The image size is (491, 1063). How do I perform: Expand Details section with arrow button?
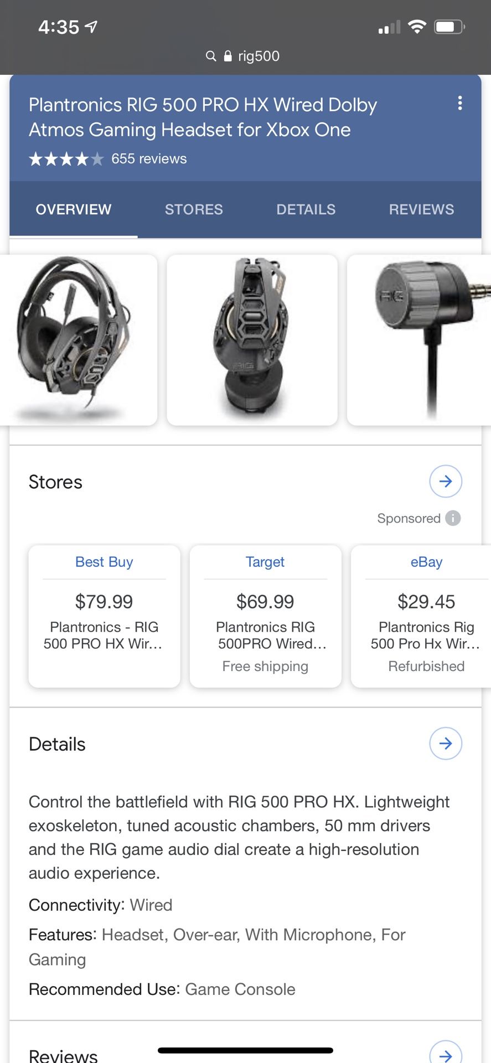(x=446, y=743)
